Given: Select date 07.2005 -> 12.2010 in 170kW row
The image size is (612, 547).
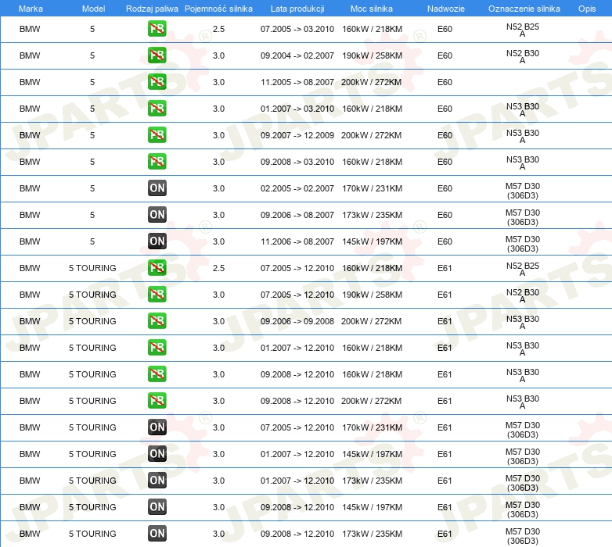Looking at the screenshot, I should [x=297, y=427].
